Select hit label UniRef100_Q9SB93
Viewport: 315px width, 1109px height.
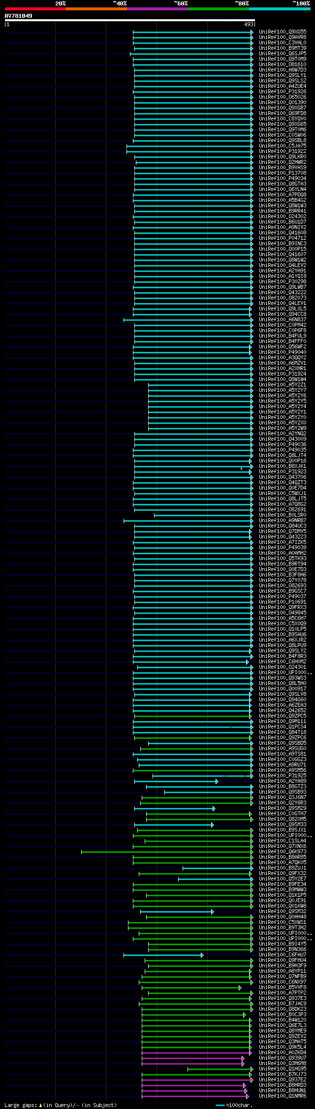pos(283,792)
